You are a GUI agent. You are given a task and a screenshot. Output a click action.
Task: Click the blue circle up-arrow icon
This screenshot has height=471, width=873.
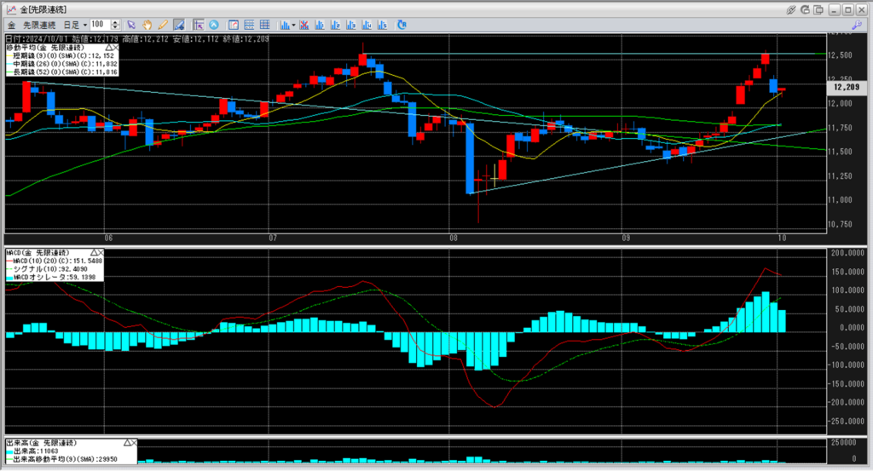click(214, 25)
